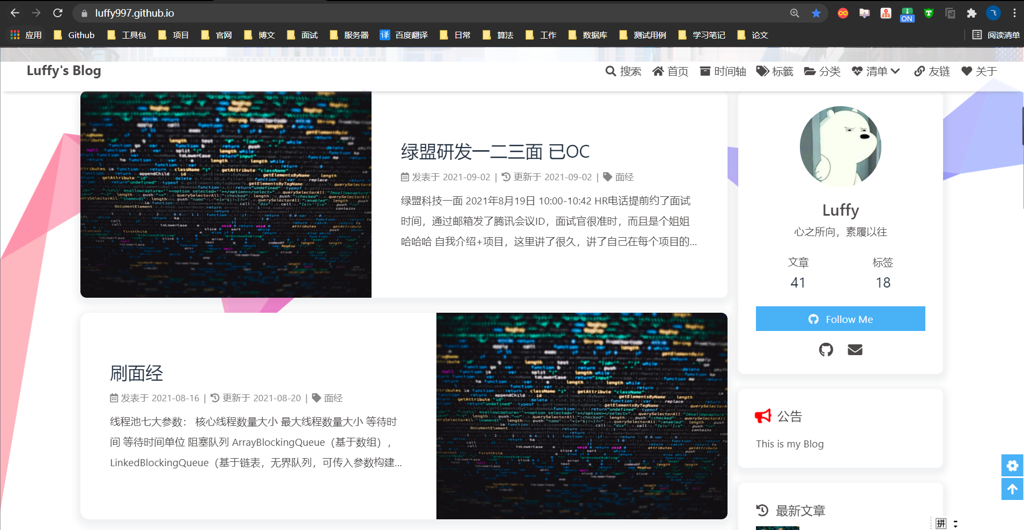Click the bookmark star icon
The image size is (1024, 530).
[x=816, y=13]
